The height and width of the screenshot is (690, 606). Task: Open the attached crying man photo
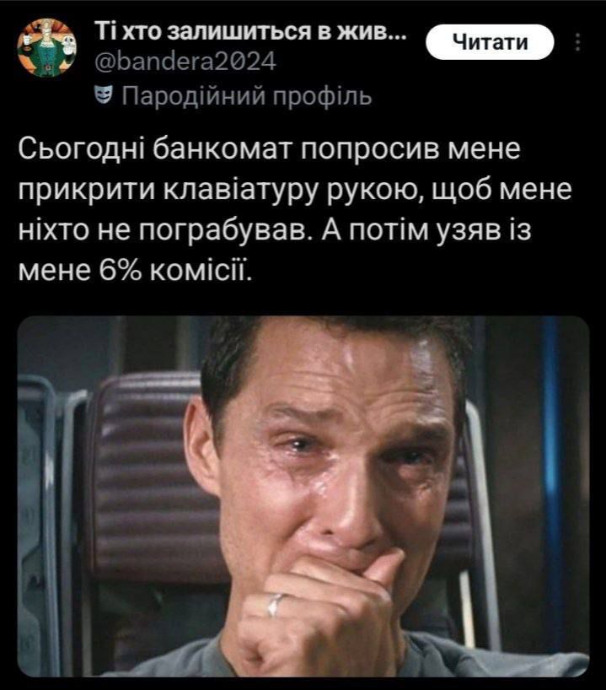pos(303,496)
